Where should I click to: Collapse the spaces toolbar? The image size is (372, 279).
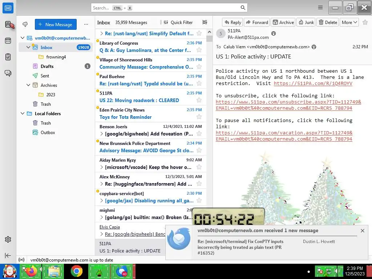pyautogui.click(x=8, y=255)
